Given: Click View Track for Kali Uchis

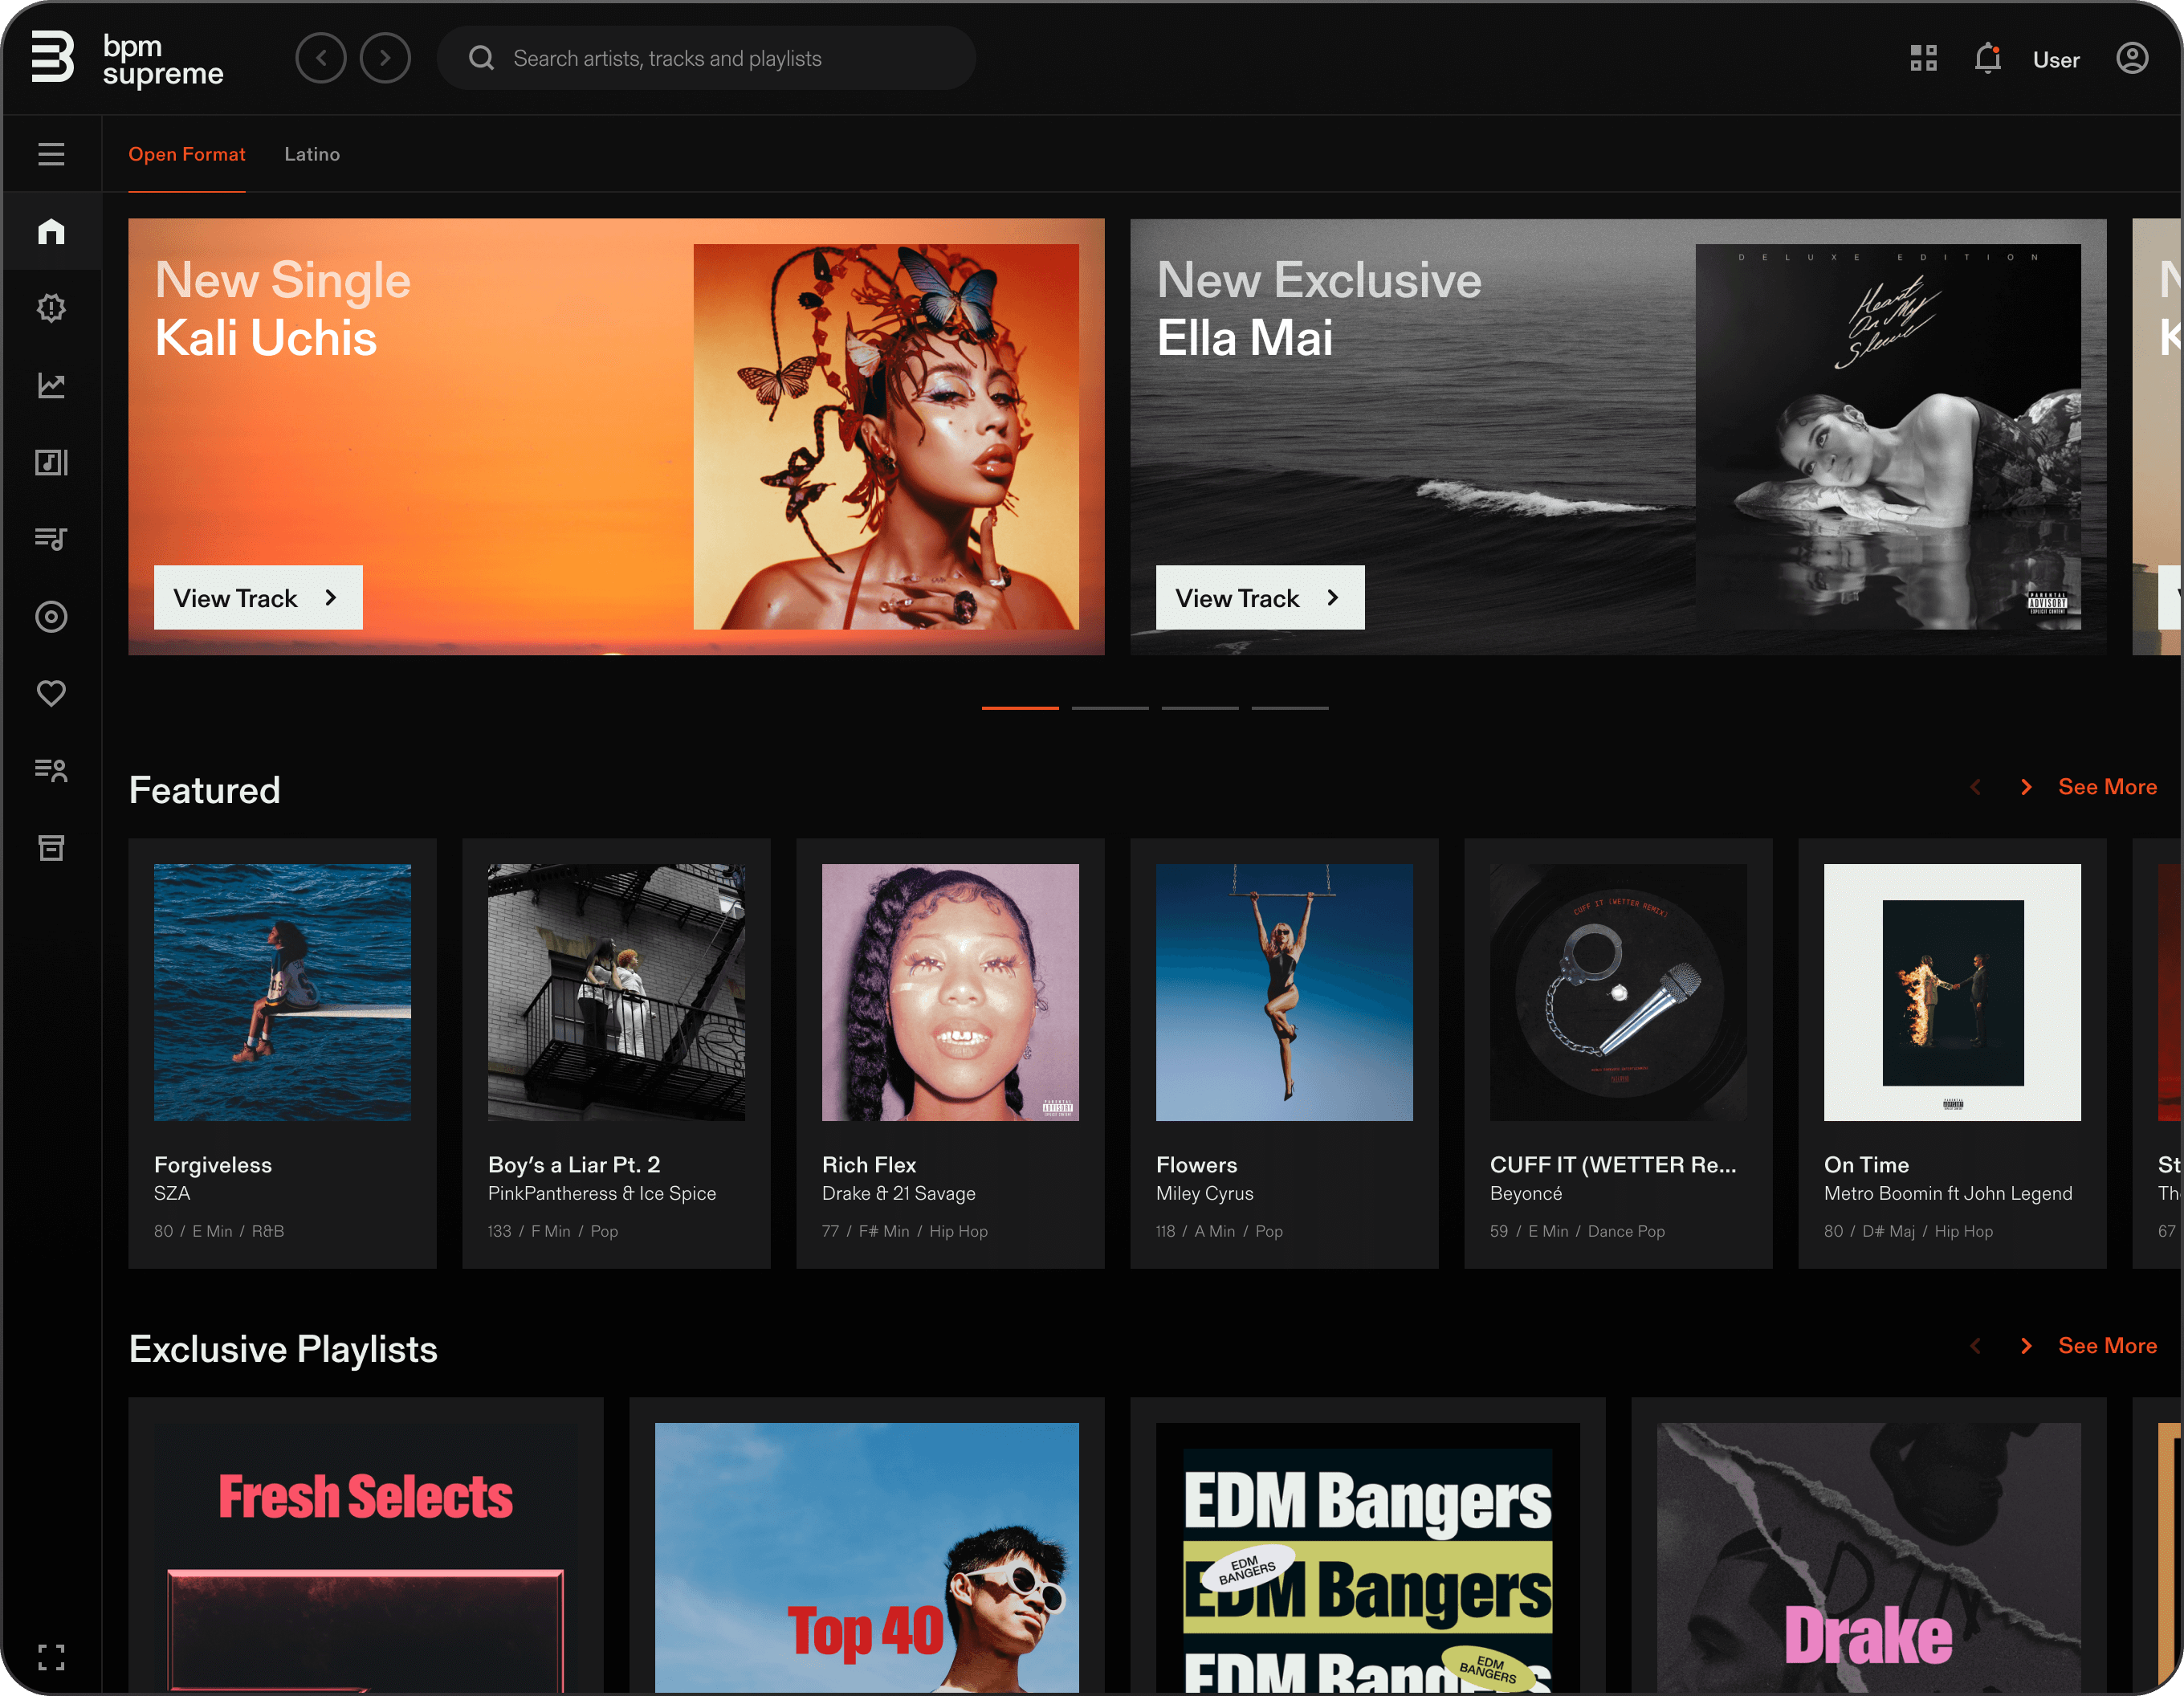Looking at the screenshot, I should coord(258,598).
